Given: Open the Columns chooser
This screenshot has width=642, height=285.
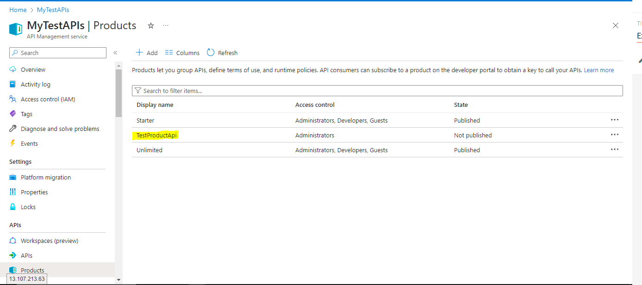Looking at the screenshot, I should pos(182,53).
